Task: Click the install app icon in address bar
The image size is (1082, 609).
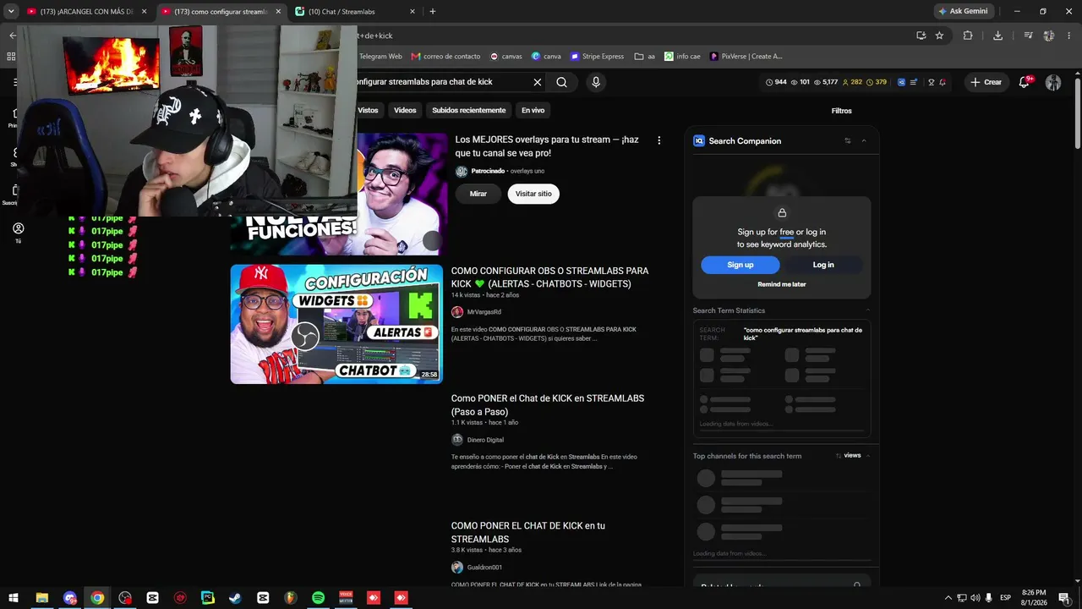Action: (921, 36)
